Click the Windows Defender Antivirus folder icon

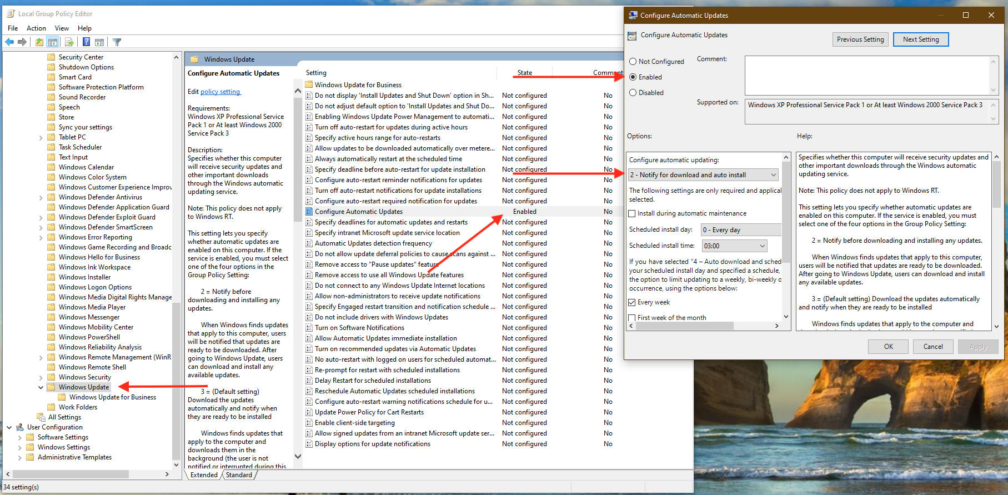pos(52,197)
